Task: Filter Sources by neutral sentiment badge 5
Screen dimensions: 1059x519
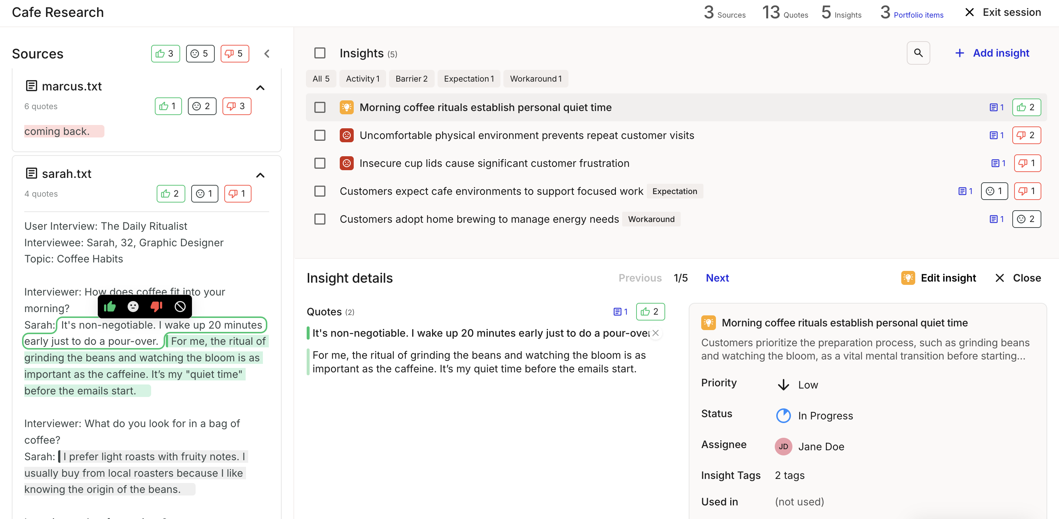Action: click(x=200, y=54)
